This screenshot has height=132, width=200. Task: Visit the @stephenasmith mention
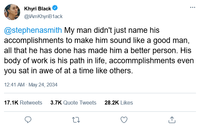pos(33,30)
